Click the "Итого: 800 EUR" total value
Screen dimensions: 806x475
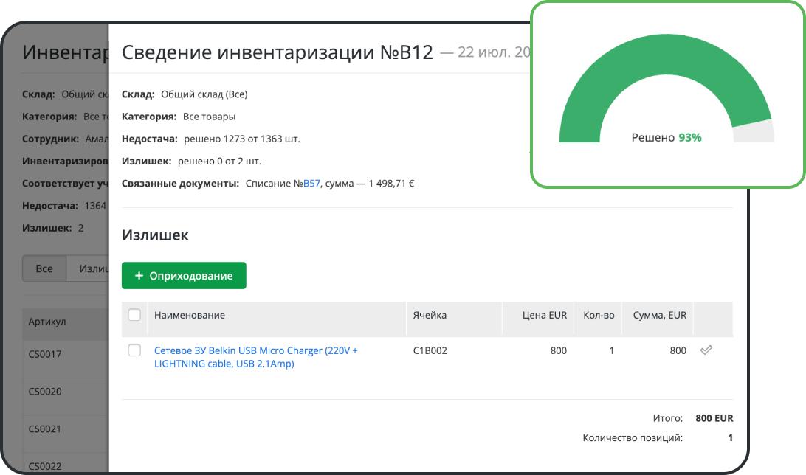(x=713, y=417)
